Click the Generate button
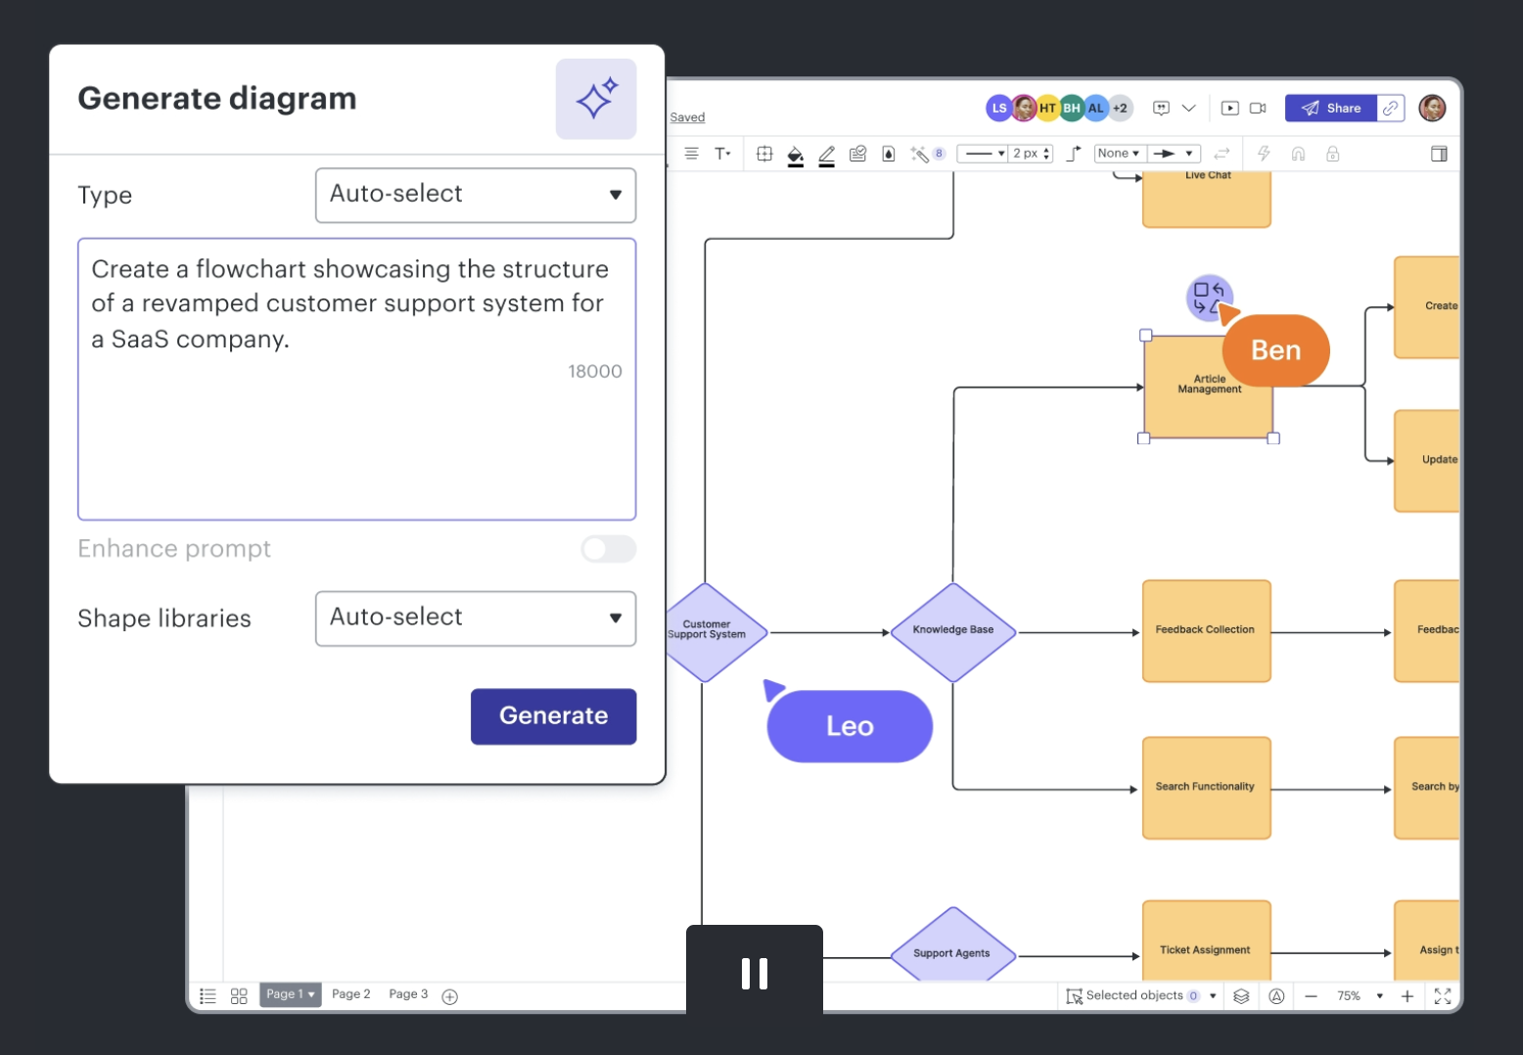Screen dimensions: 1523x1055 tap(553, 715)
